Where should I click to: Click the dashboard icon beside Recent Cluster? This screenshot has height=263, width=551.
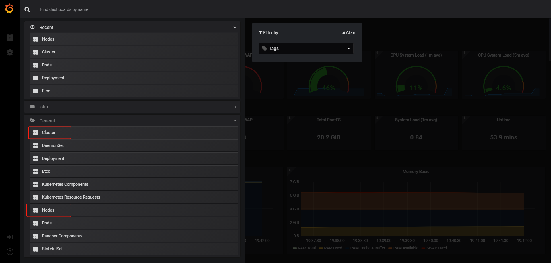36,52
